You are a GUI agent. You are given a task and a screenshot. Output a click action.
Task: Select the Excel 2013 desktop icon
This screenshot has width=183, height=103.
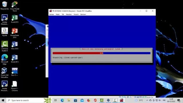coord(15,19)
